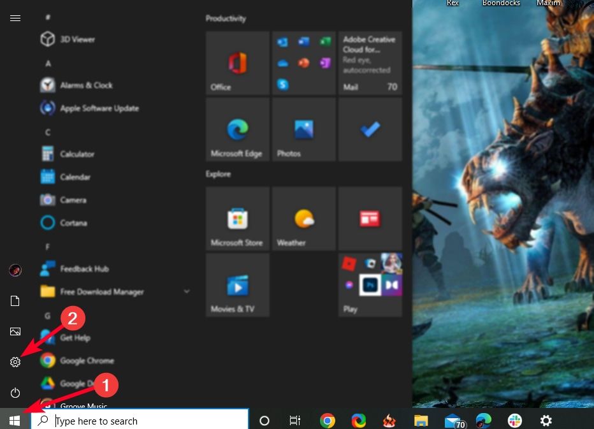The width and height of the screenshot is (594, 429).
Task: Open the Microsoft Store tile
Action: click(237, 219)
